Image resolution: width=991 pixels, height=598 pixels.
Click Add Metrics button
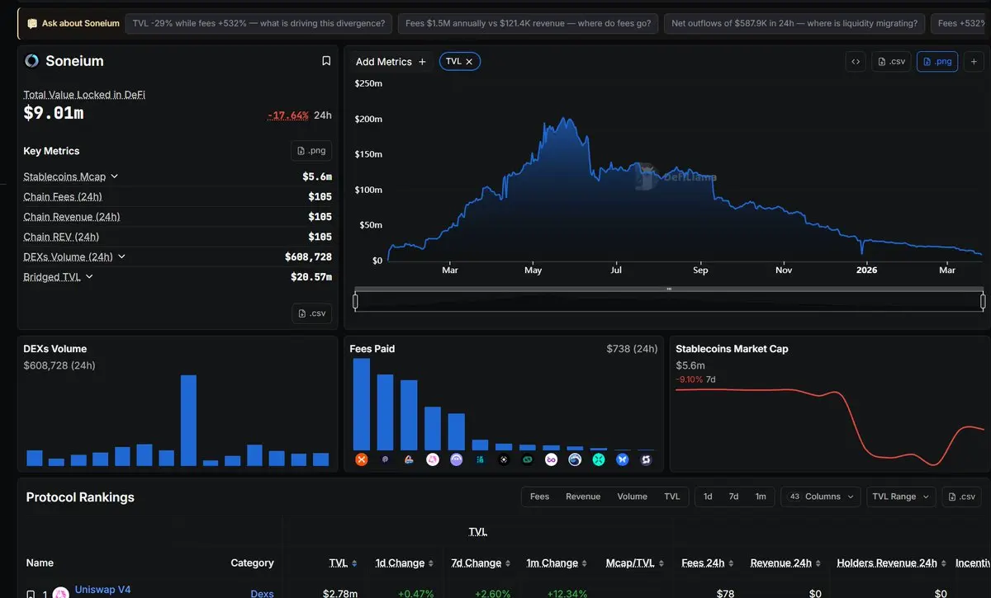391,62
